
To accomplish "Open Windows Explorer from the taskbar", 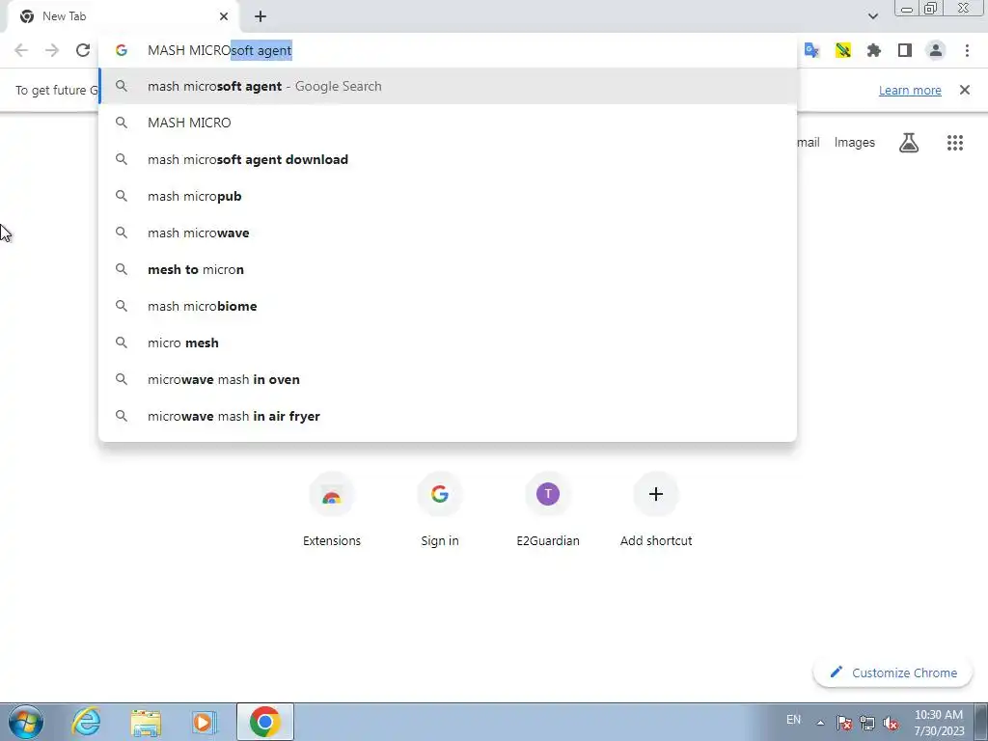I will pos(146,722).
